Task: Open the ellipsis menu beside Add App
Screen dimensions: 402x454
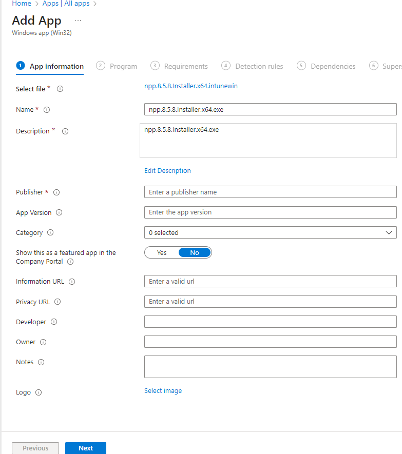Action: (x=78, y=21)
